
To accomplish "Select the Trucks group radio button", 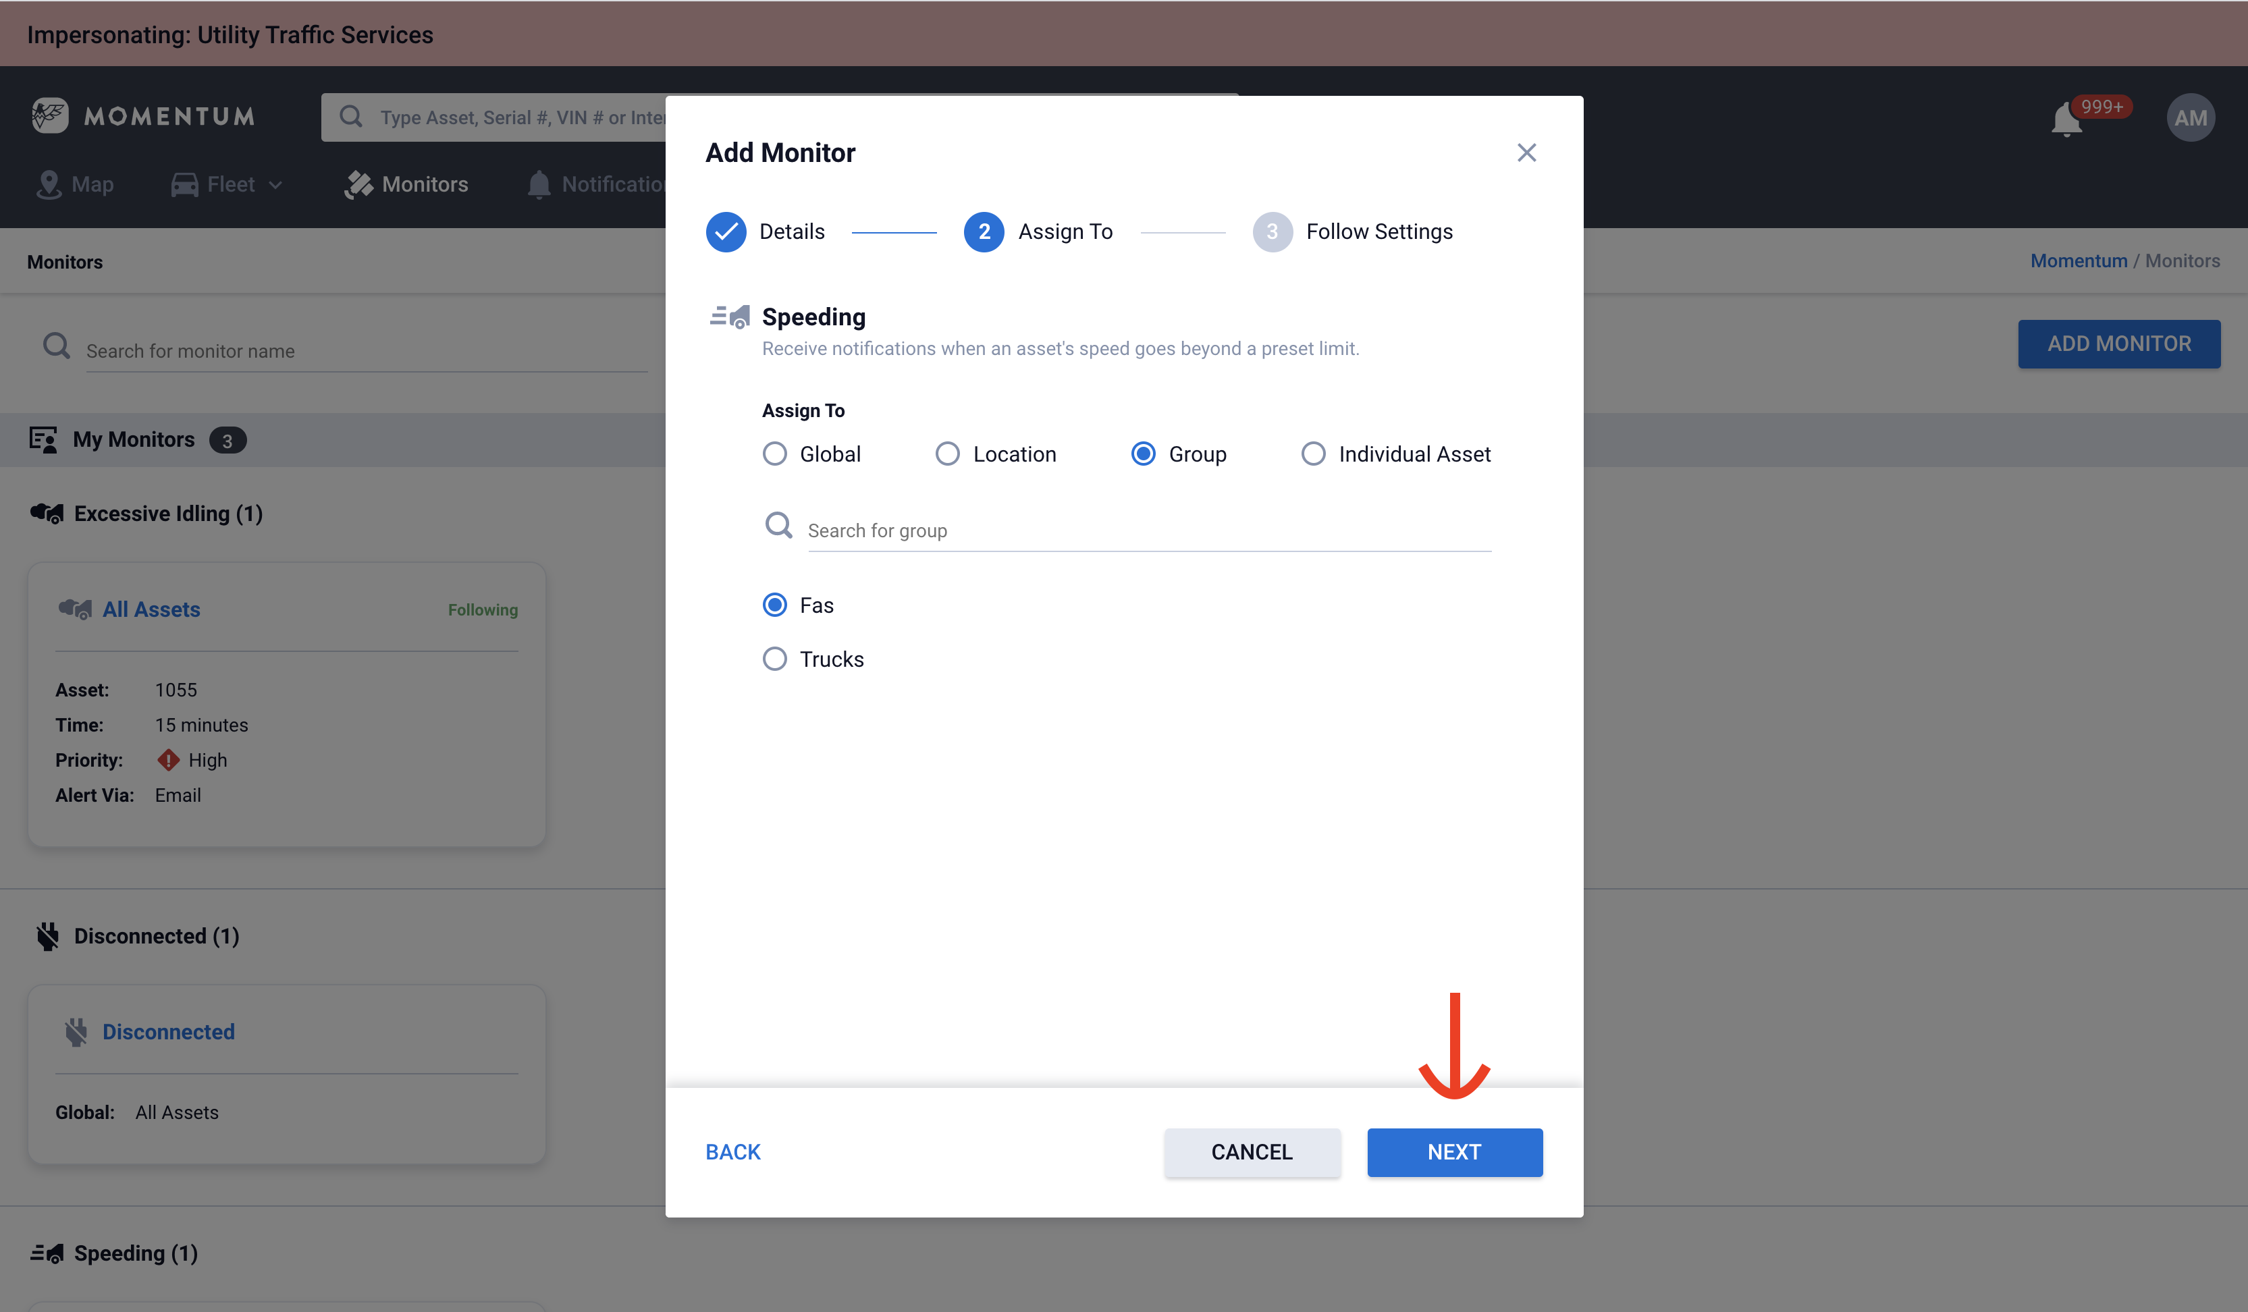I will pyautogui.click(x=774, y=659).
